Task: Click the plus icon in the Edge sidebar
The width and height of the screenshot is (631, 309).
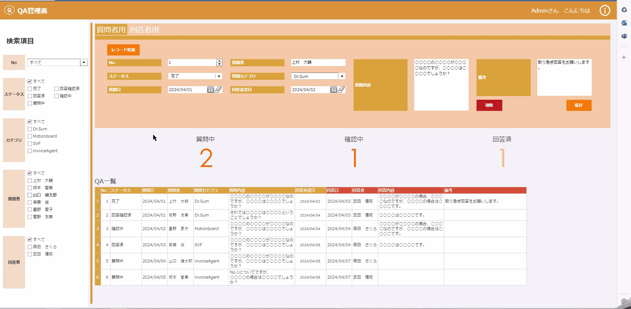Action: coord(623,57)
